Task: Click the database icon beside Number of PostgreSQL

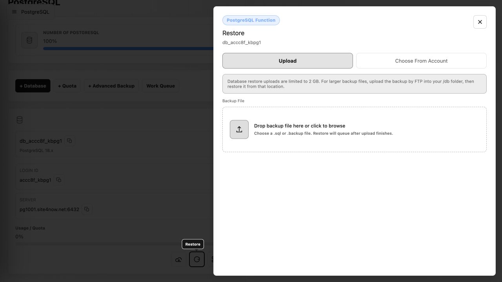Action: (x=29, y=40)
